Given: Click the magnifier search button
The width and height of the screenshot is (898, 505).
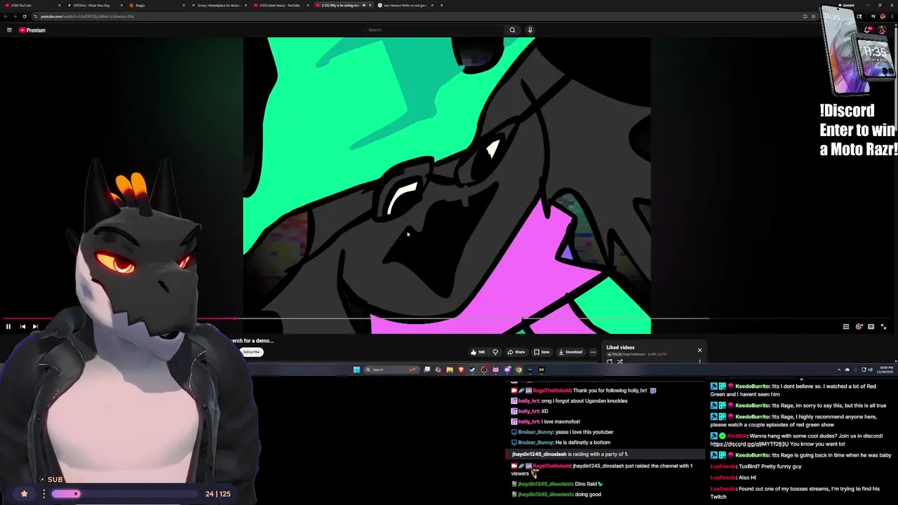Looking at the screenshot, I should pyautogui.click(x=512, y=30).
